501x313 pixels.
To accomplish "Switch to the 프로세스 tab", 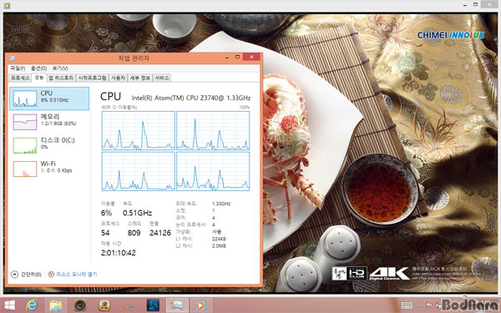I will coord(20,78).
